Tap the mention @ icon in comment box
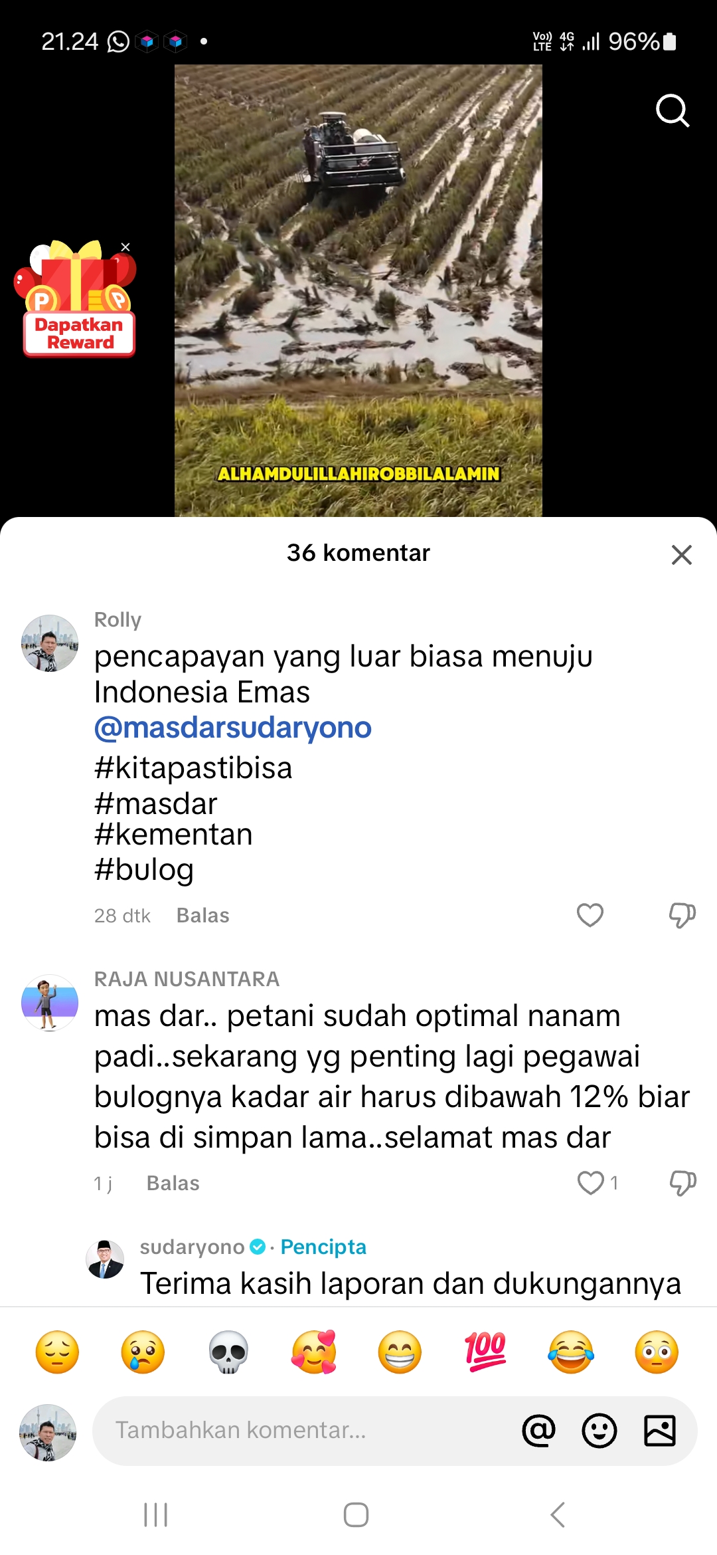717x1555 pixels. click(x=539, y=1431)
